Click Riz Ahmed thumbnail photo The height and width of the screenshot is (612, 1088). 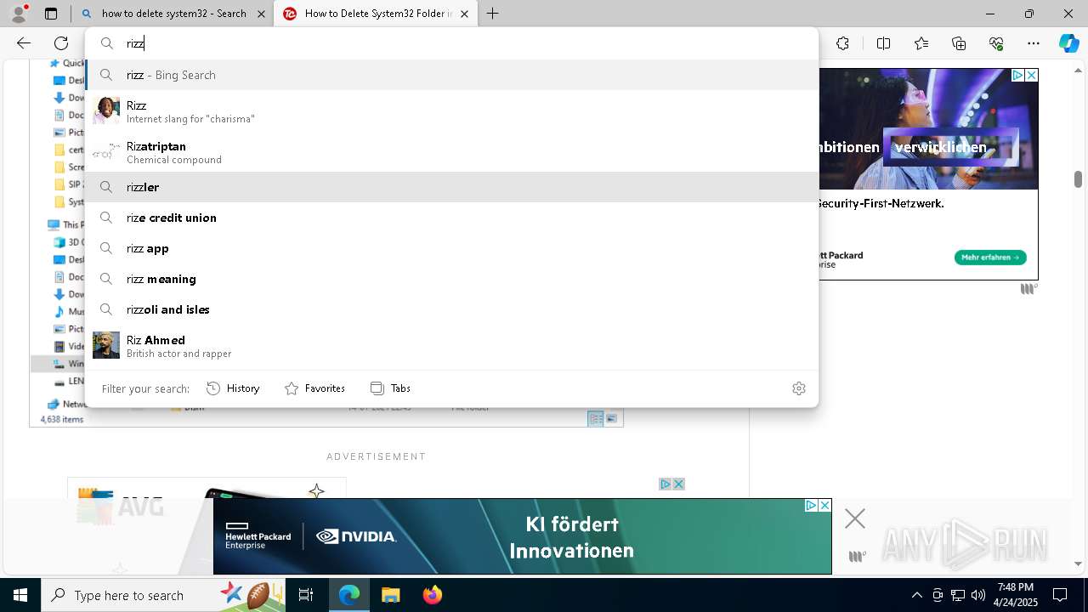pyautogui.click(x=106, y=345)
